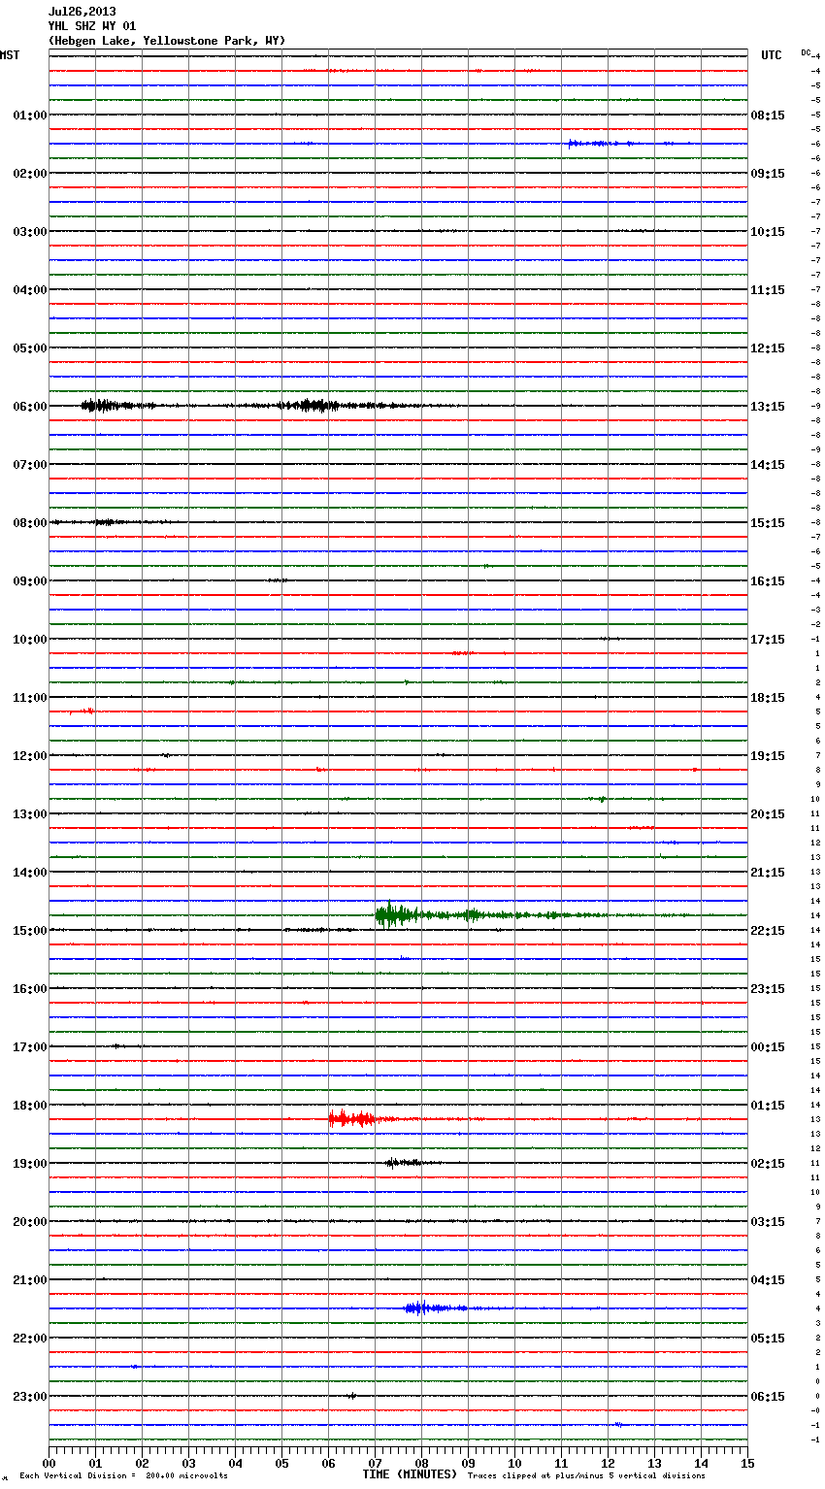Select the 19:00 MST time label
The height and width of the screenshot is (1489, 825).
(x=29, y=1164)
